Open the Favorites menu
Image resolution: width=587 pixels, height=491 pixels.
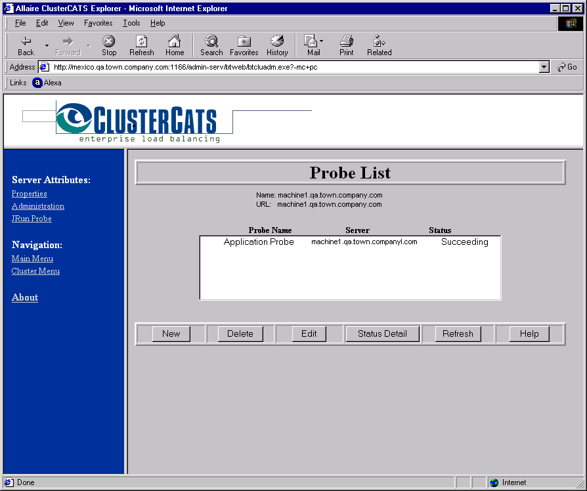98,23
